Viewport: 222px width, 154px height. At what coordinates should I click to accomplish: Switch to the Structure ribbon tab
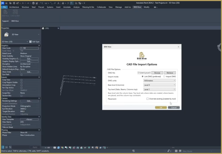click(25, 7)
